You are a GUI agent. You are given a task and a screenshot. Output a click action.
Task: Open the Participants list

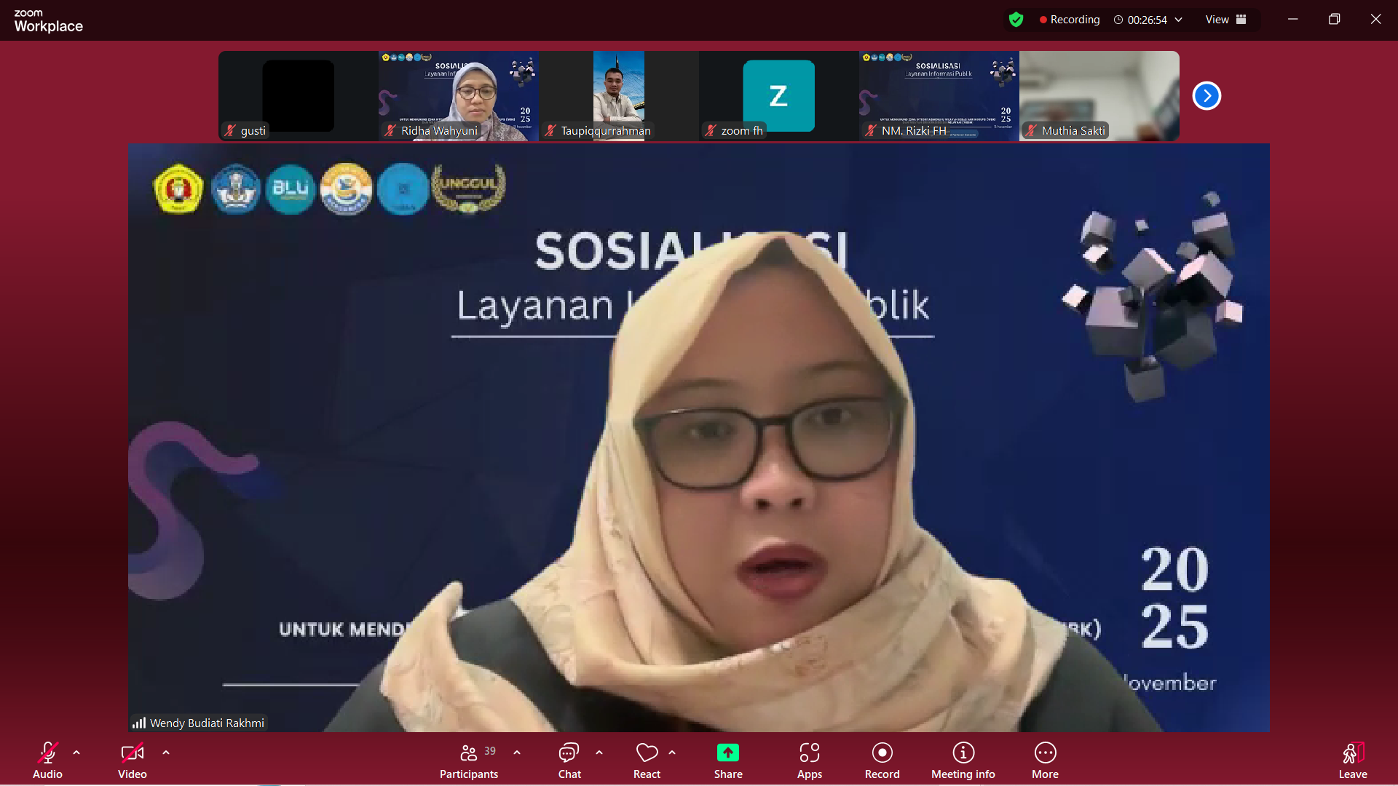coord(469,753)
